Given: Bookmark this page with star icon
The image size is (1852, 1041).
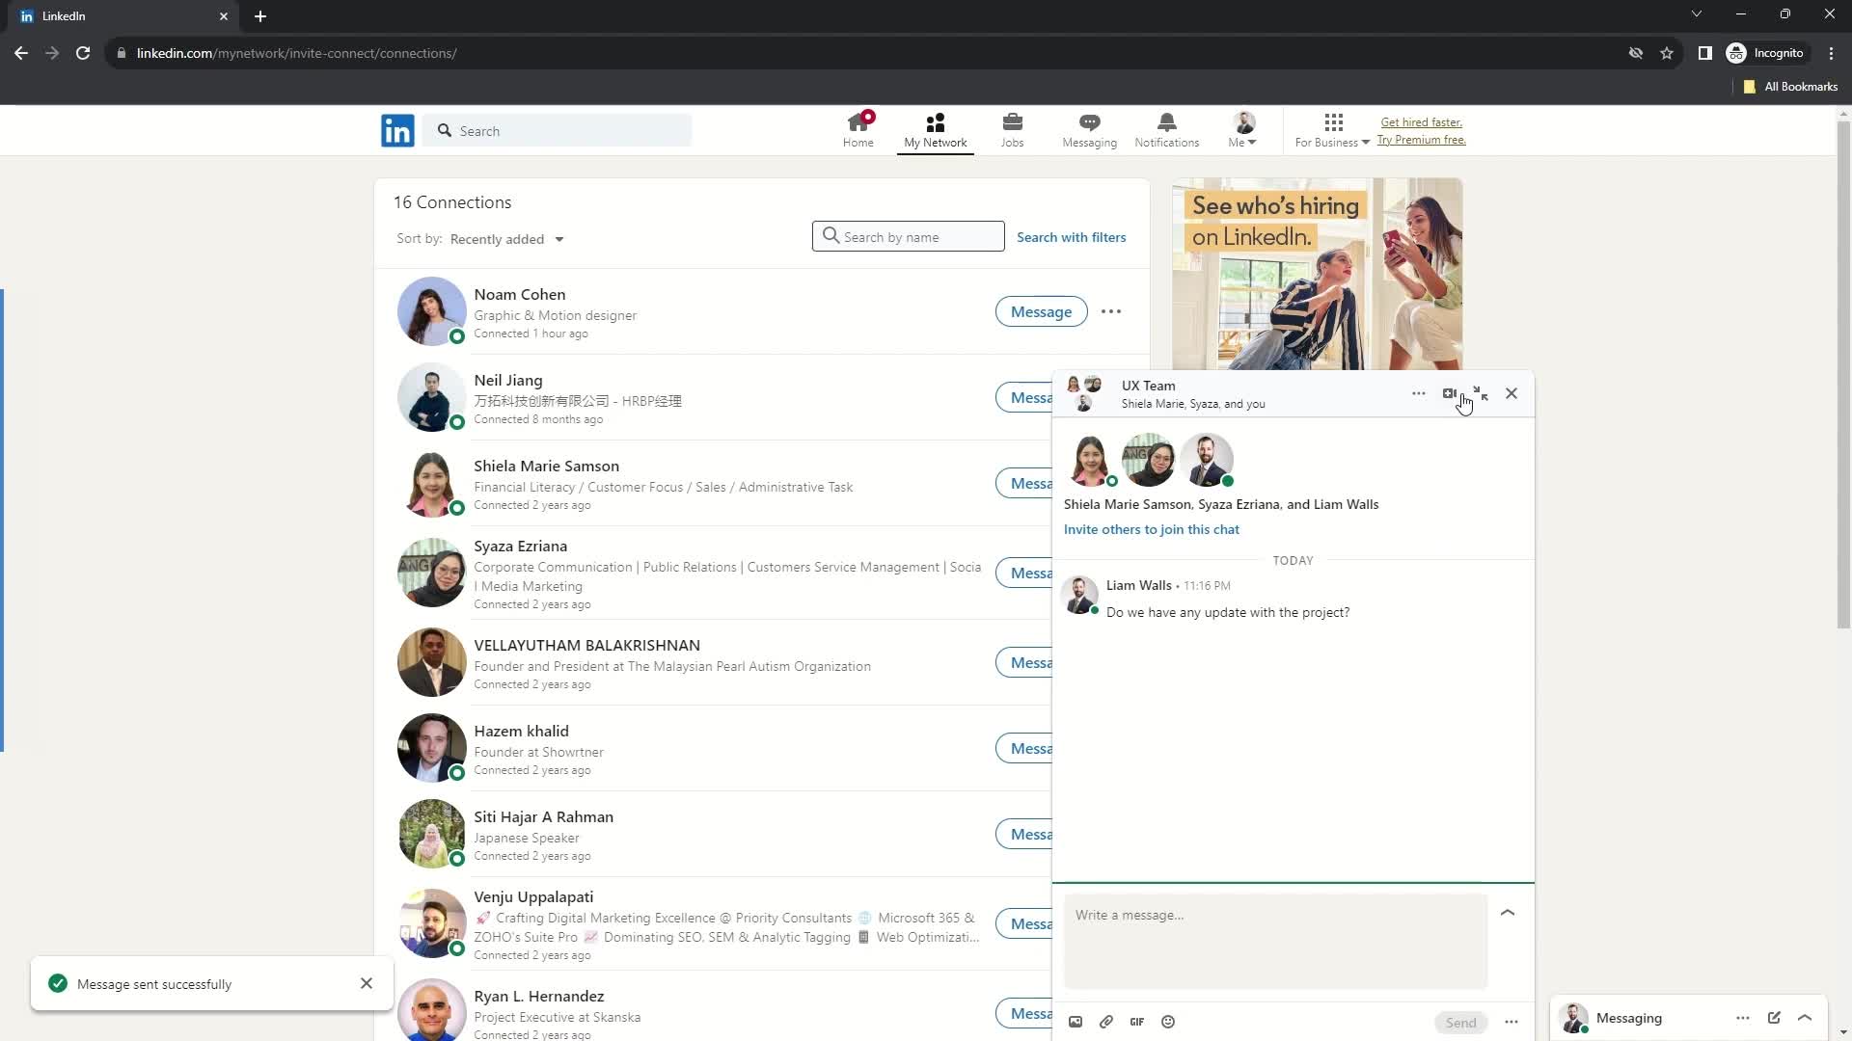Looking at the screenshot, I should click(x=1666, y=53).
